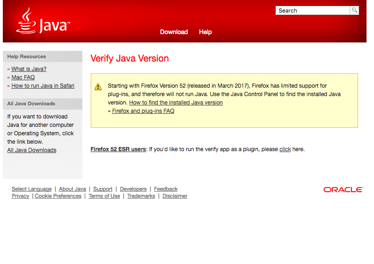Click the Firefox 52 ESR users link

pos(118,149)
